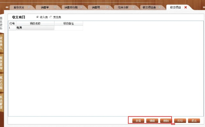The width and height of the screenshot is (205, 127).
Task: Close the 销售排行榜 tab via X icon
Action: (82, 7)
